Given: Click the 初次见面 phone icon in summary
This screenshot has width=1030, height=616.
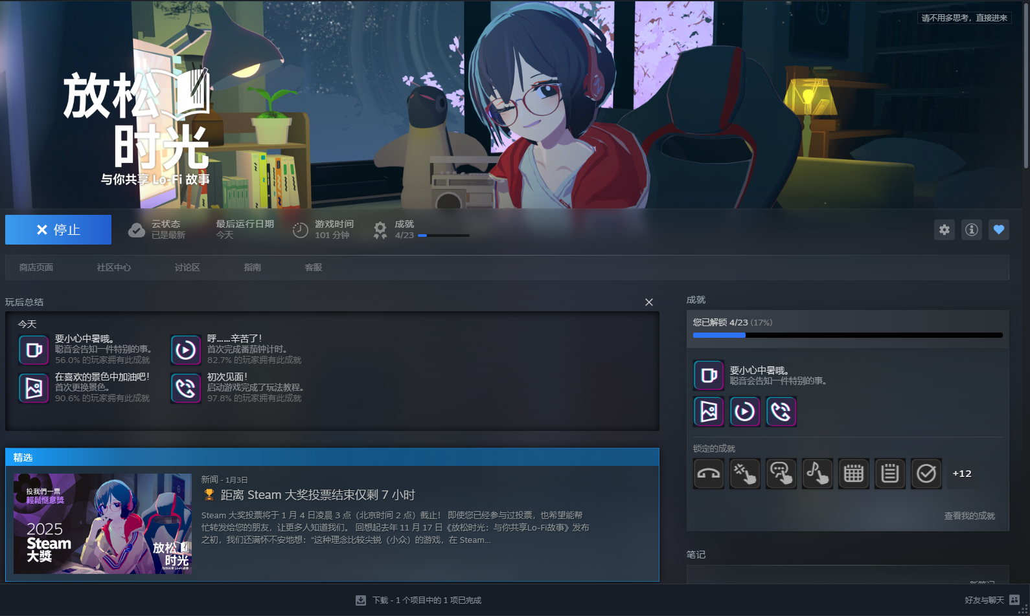Looking at the screenshot, I should pos(186,388).
